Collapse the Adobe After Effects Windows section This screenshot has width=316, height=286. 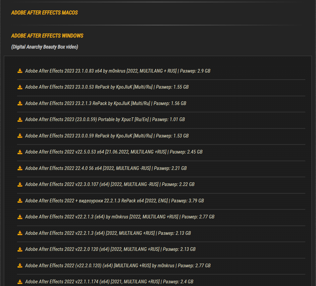coord(47,36)
